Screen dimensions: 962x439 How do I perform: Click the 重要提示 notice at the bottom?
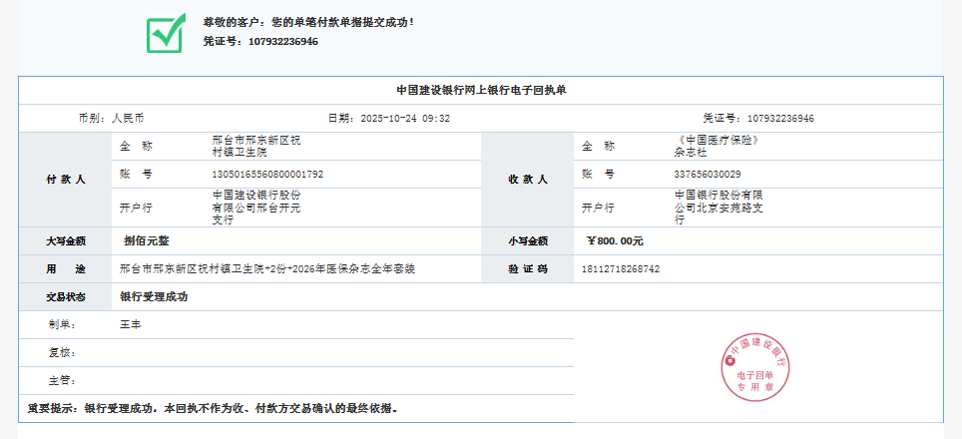(213, 409)
